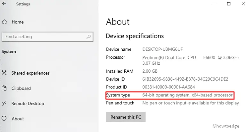The width and height of the screenshot is (246, 132).
Task: Click the Shared experiences sidebar icon
Action: (x=4, y=73)
